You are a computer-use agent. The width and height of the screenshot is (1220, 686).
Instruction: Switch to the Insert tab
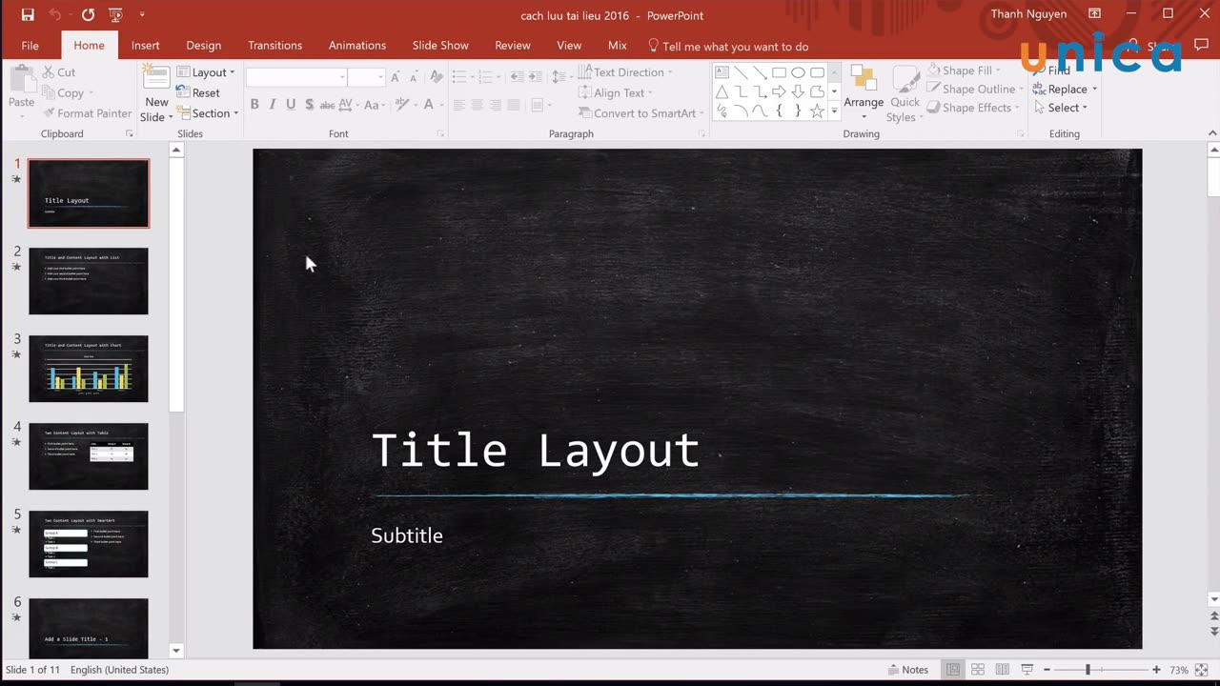pyautogui.click(x=145, y=46)
